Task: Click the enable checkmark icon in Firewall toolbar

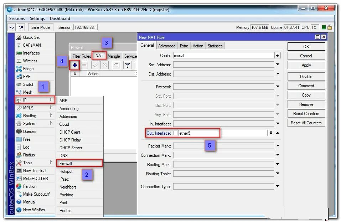Action: [95, 65]
